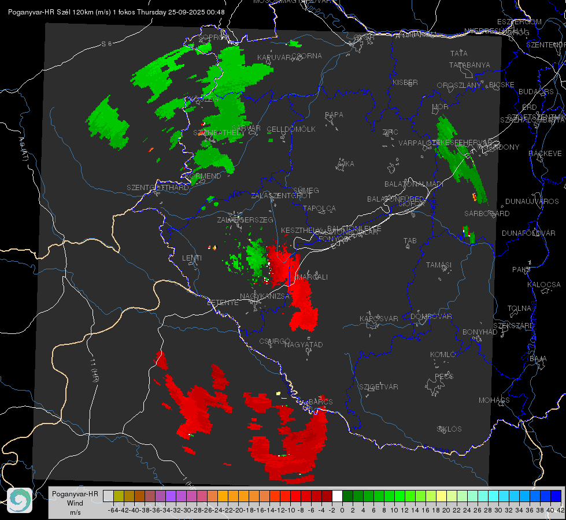The width and height of the screenshot is (566, 520).
Task: Click the BAJA city label
Action: click(538, 359)
